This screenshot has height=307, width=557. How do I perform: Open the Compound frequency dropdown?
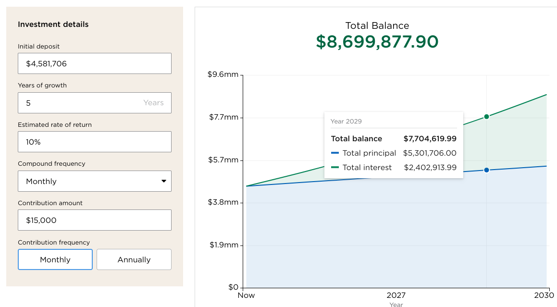tap(95, 181)
